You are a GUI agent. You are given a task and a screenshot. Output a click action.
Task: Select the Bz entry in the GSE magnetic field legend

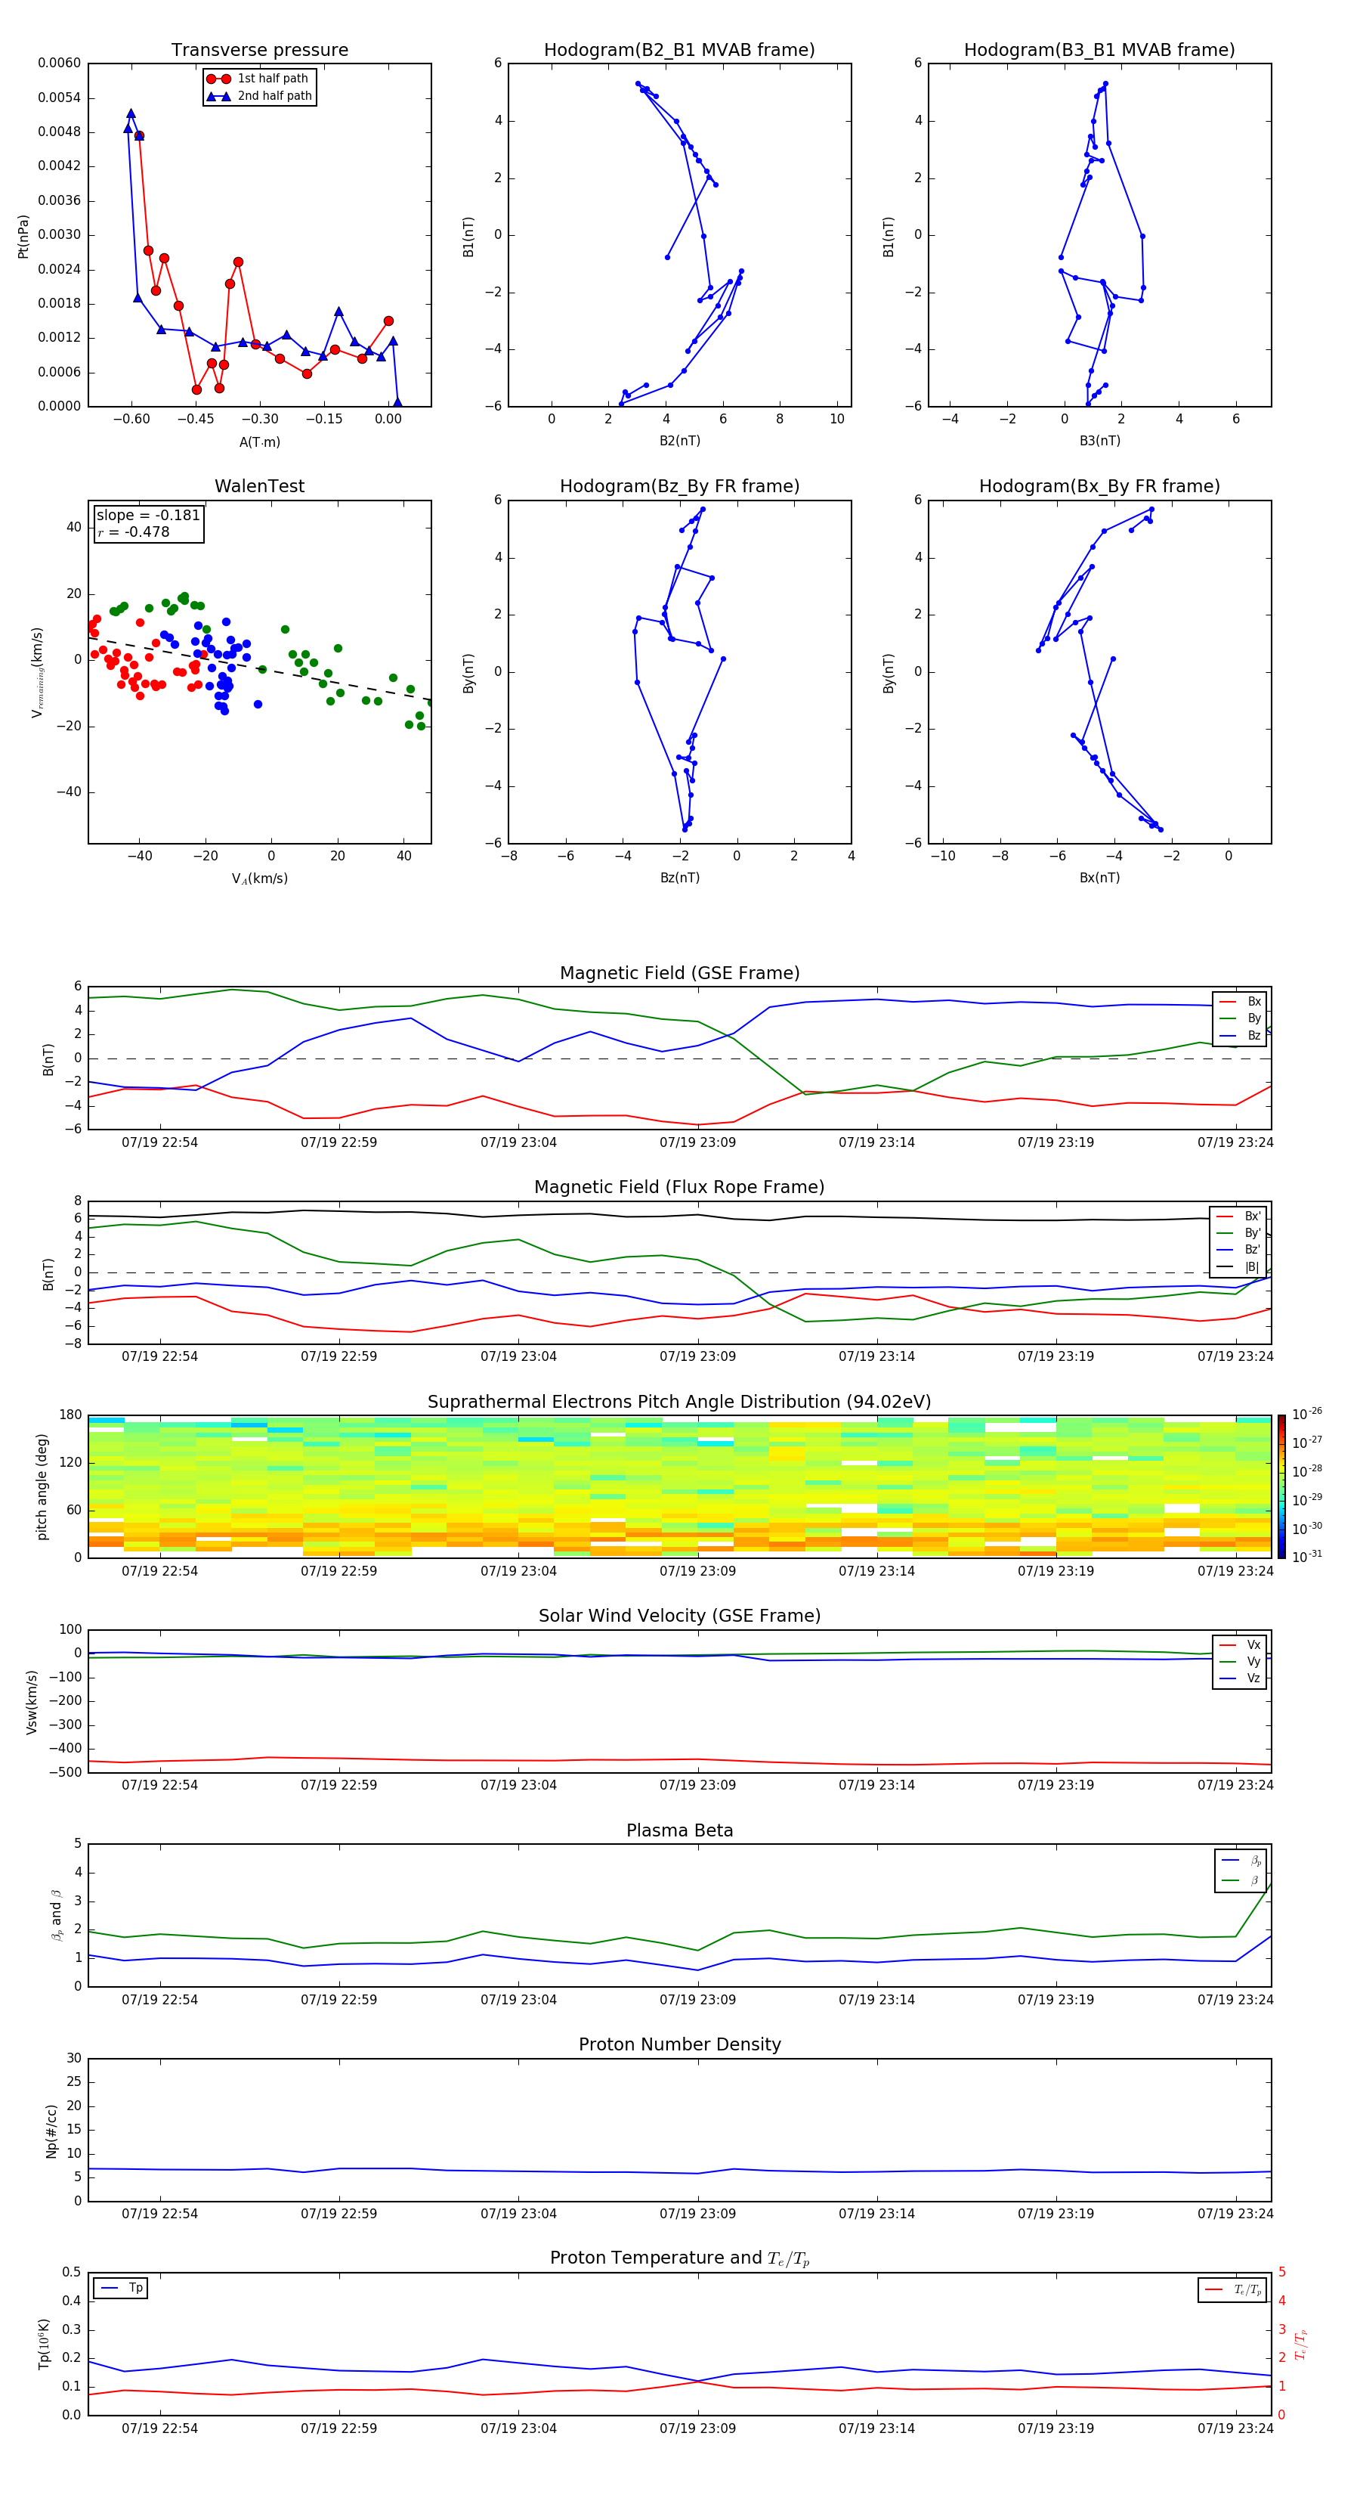(x=1240, y=1035)
